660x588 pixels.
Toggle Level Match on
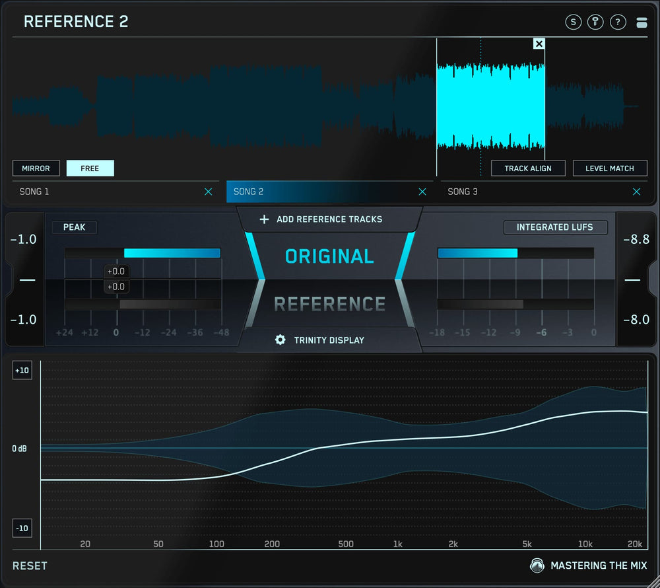click(x=610, y=168)
